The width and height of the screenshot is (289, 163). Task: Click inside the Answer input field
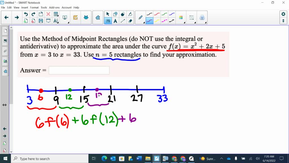tap(79, 70)
